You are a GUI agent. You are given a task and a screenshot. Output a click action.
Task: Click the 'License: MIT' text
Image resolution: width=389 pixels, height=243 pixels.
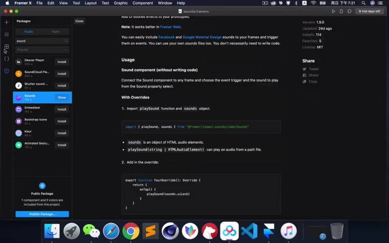click(x=313, y=47)
